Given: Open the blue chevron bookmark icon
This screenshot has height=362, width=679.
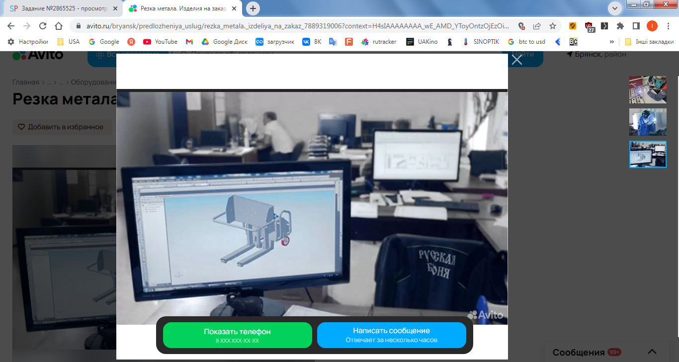Looking at the screenshot, I should [558, 42].
